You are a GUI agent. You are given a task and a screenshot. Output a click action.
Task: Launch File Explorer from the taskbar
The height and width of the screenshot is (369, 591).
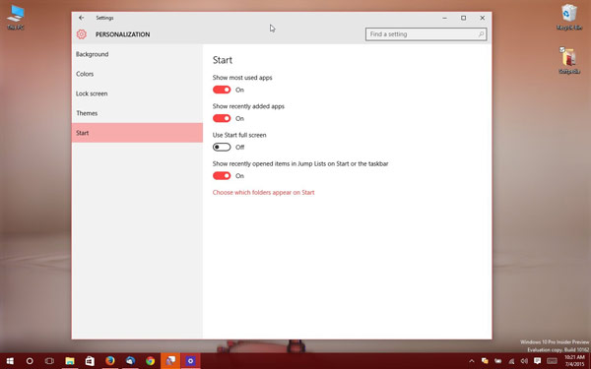(70, 361)
